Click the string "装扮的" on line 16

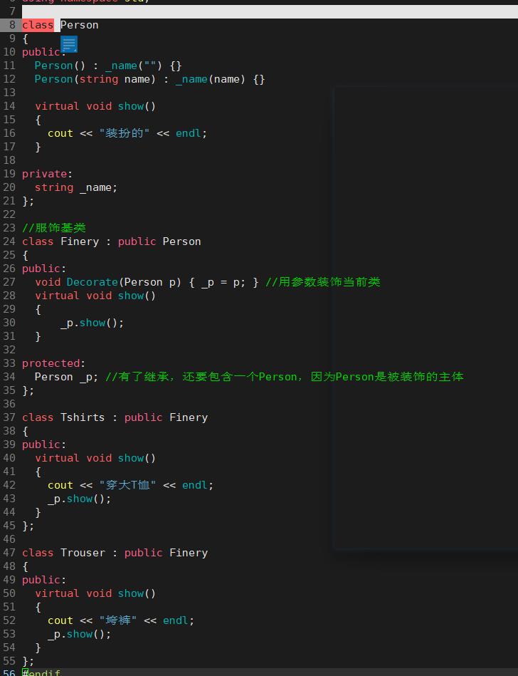tap(125, 133)
